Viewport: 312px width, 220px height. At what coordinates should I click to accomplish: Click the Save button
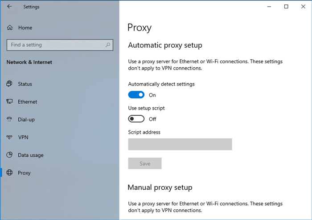(145, 163)
